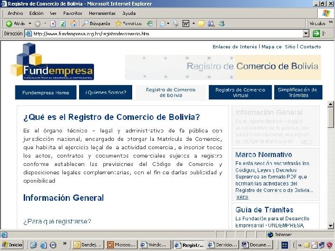Expand hidden system tray icons chevron
Screen dimensions: 335x251
(300, 245)
